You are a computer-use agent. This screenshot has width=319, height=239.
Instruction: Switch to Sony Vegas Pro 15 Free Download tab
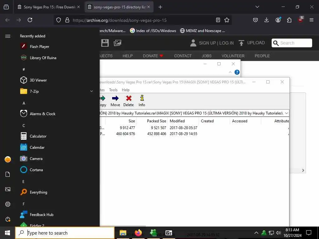pos(49,7)
